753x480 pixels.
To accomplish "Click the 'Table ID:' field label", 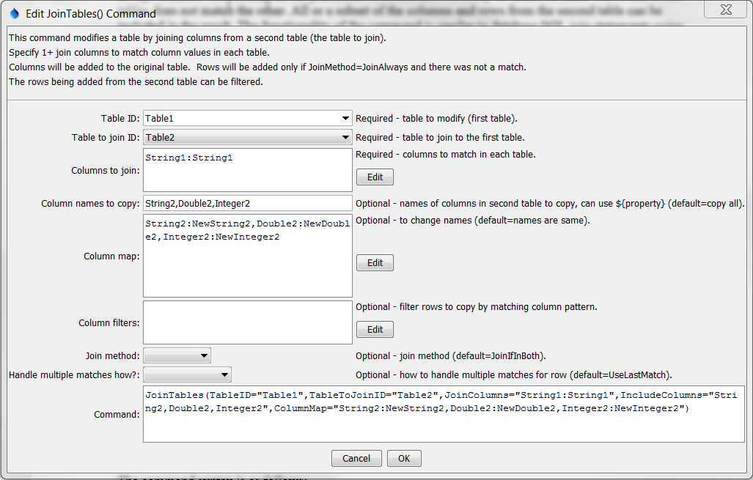I will 120,119.
